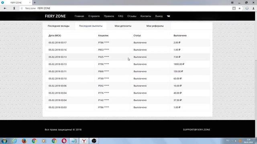Click the 1800.00 ₽ payout amount
This screenshot has height=144, width=257.
click(179, 64)
